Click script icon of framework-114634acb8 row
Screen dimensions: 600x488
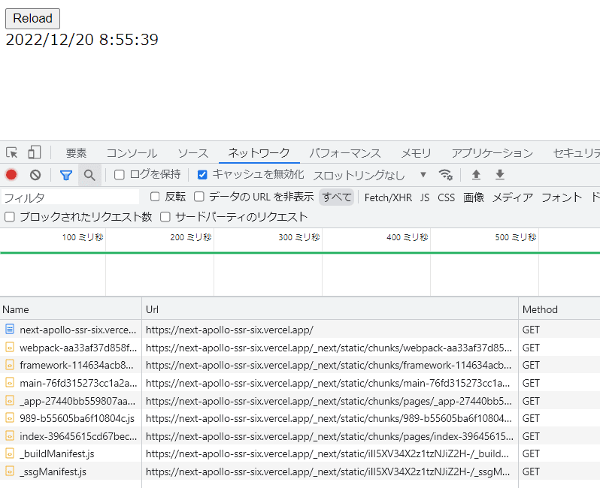(x=10, y=365)
